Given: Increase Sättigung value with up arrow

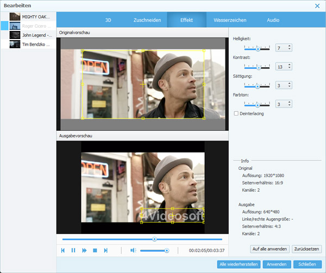Looking at the screenshot, I should tap(290, 83).
